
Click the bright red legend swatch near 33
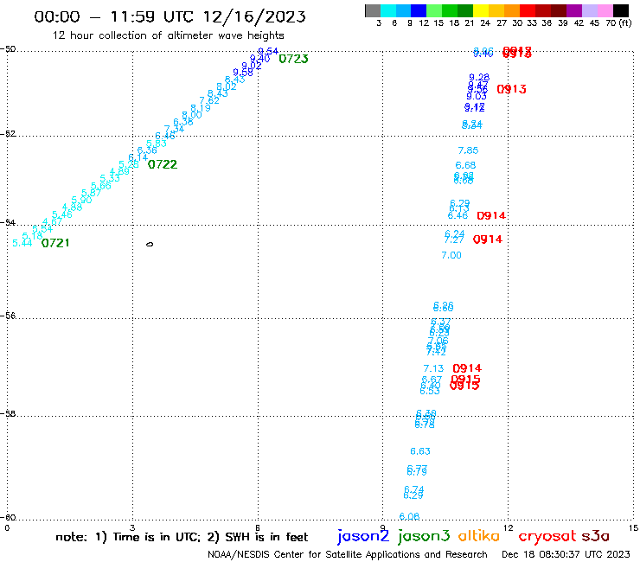[528, 10]
